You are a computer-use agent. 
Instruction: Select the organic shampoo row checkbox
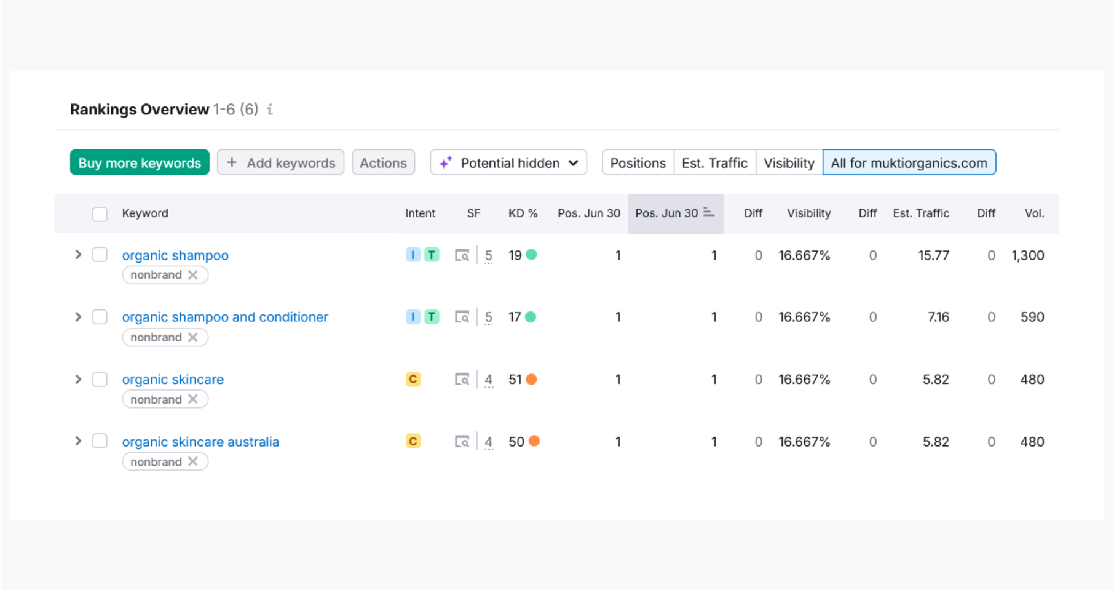100,255
